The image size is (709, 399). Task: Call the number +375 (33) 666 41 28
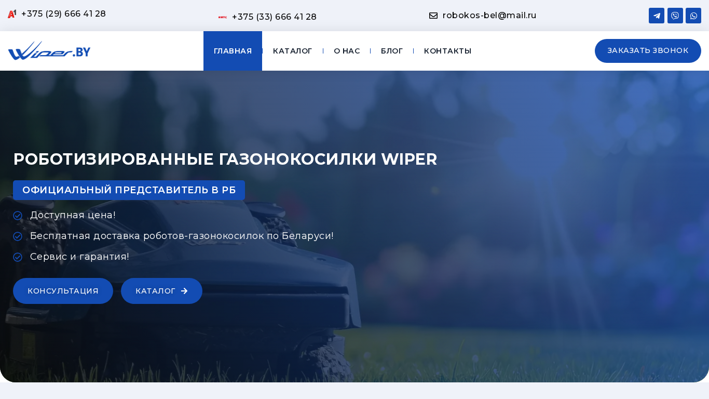pyautogui.click(x=274, y=17)
